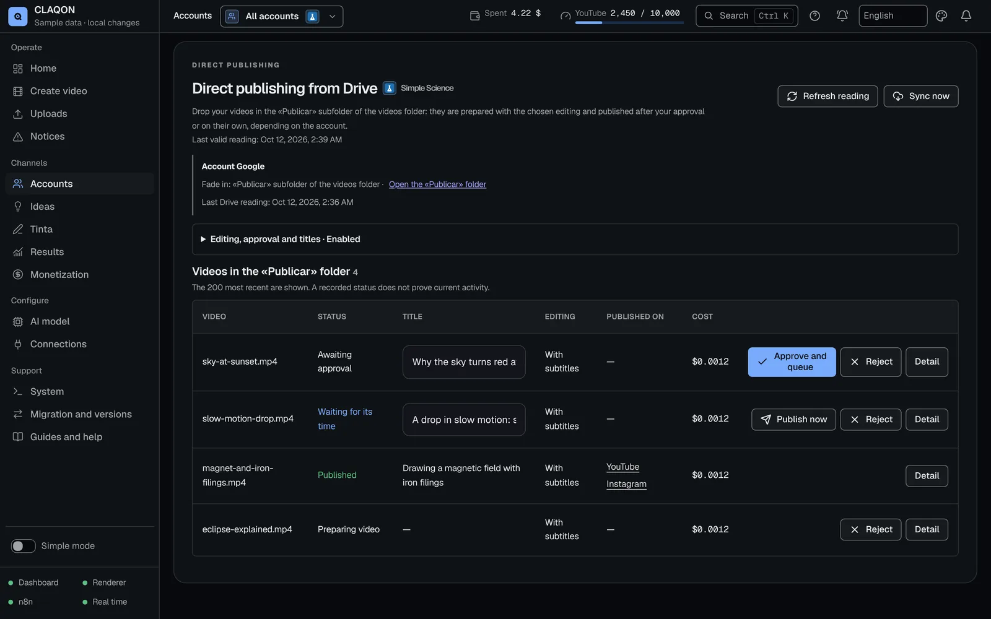The height and width of the screenshot is (619, 991).
Task: Click the Notices warning triangle icon
Action: 18,137
